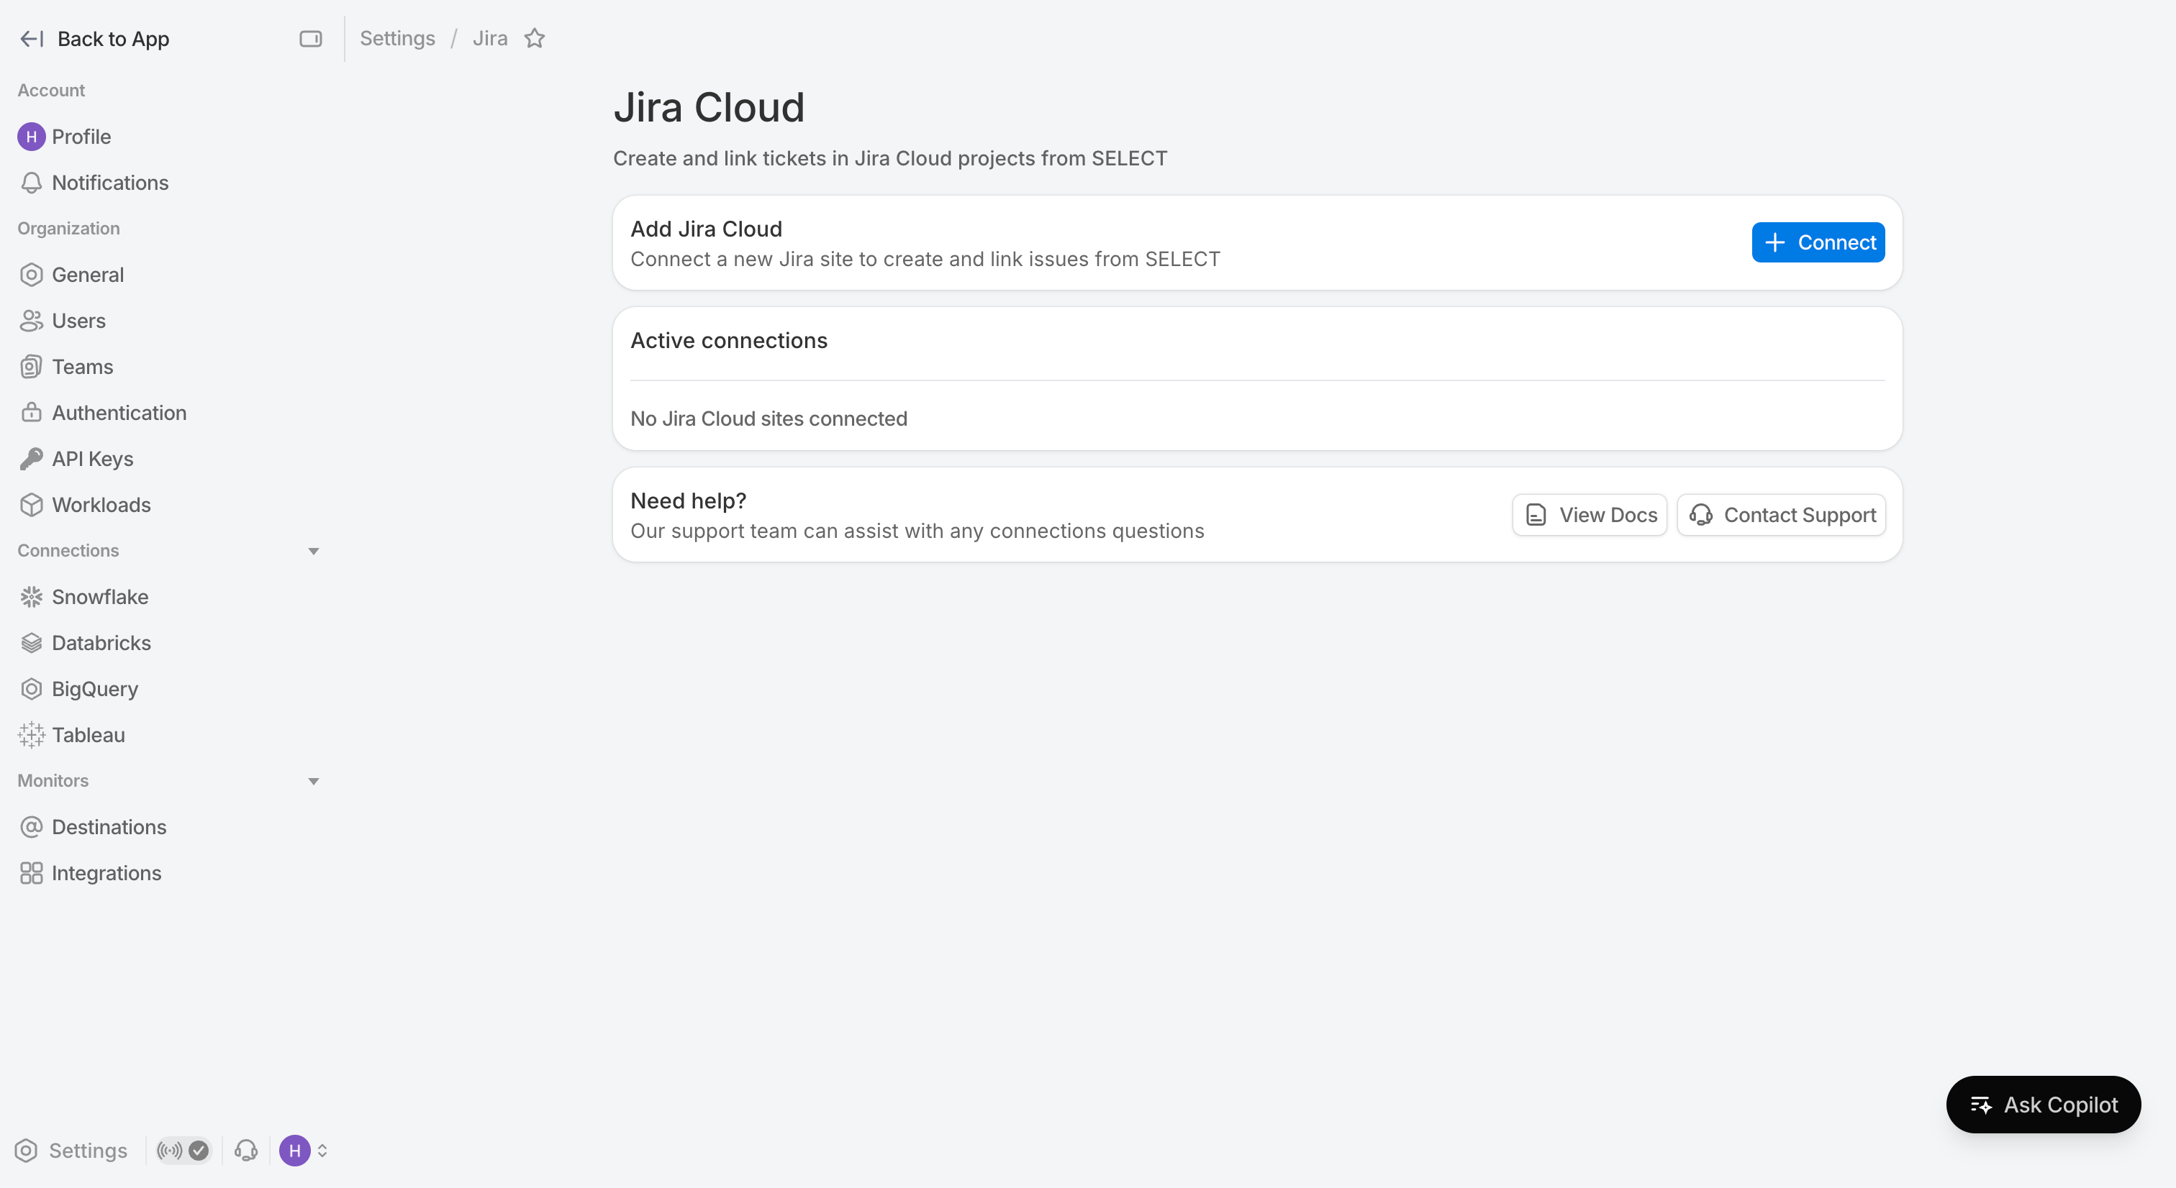
Task: Click the broadcast status indicator at bottom
Action: 183,1150
